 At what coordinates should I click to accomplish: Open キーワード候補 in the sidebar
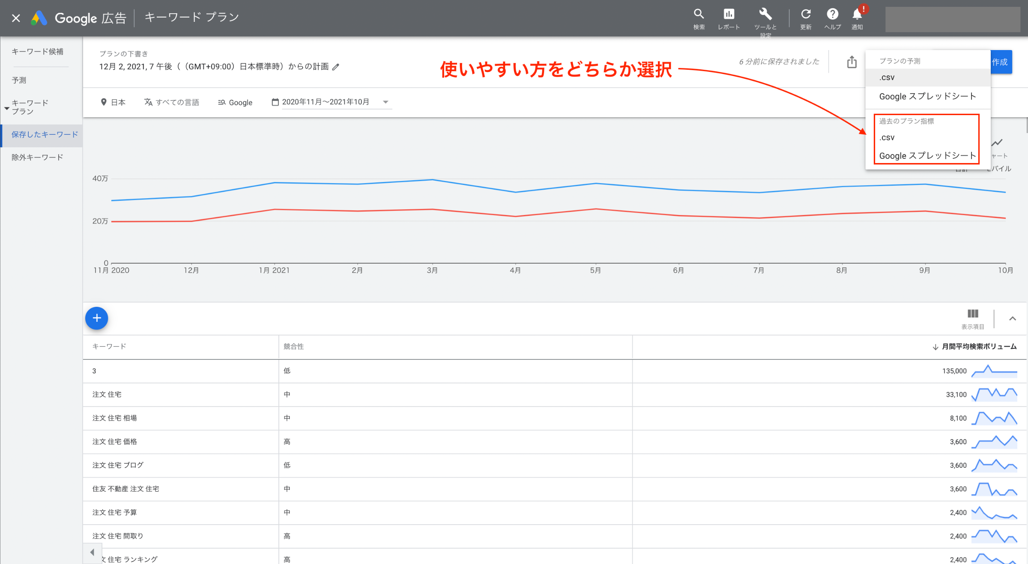click(38, 52)
